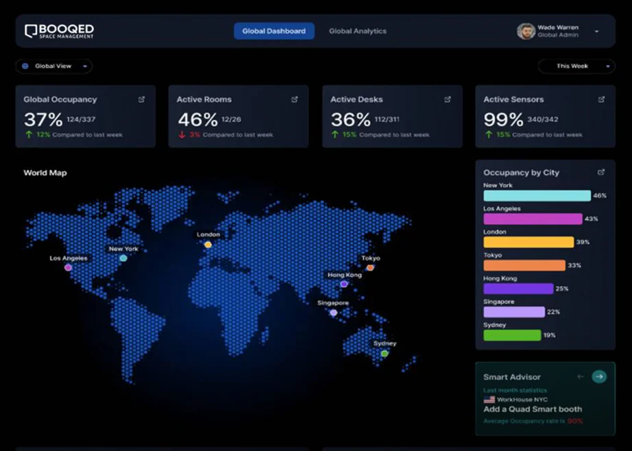Click the Singapore occupancy bar
The image size is (632, 451).
click(514, 312)
